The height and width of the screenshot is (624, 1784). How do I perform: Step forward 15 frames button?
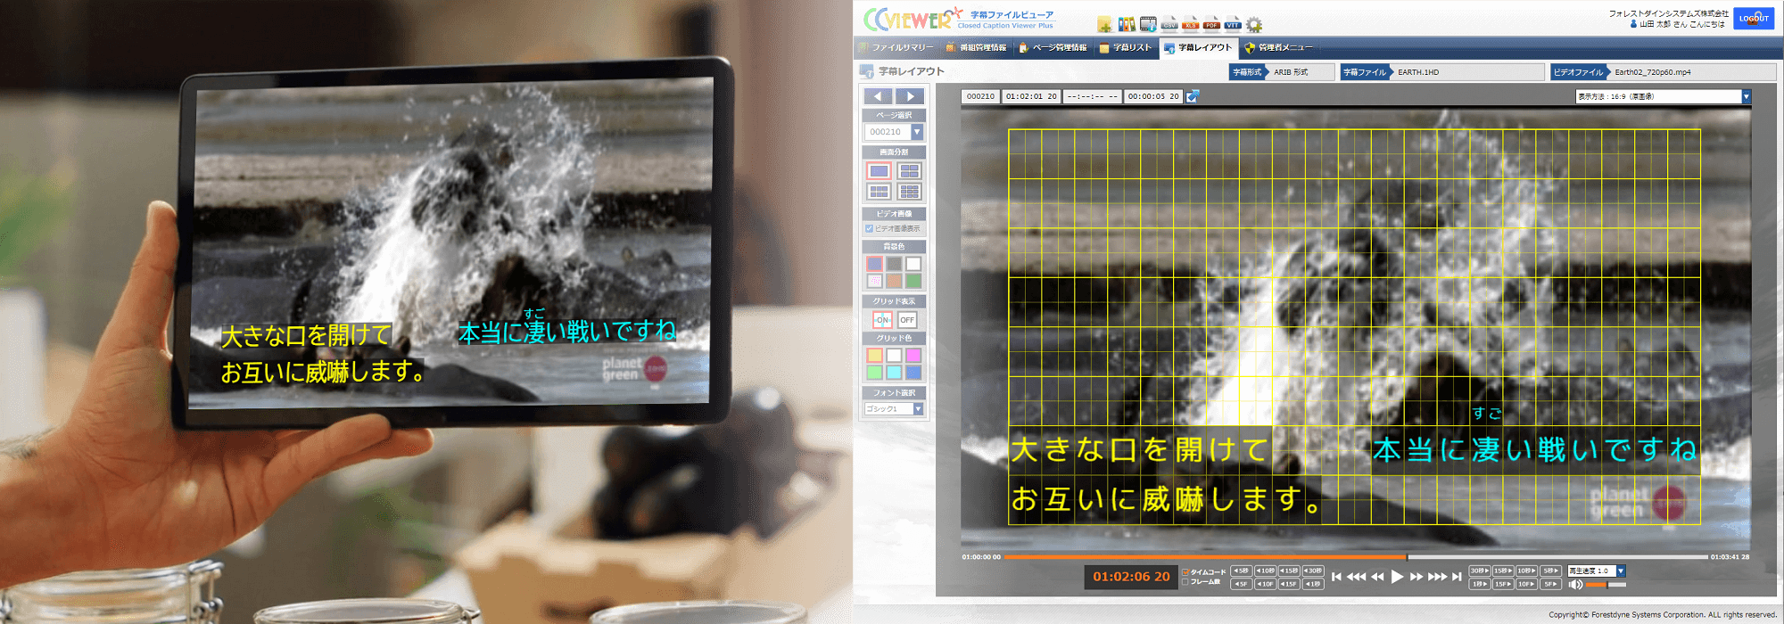pos(1503,584)
